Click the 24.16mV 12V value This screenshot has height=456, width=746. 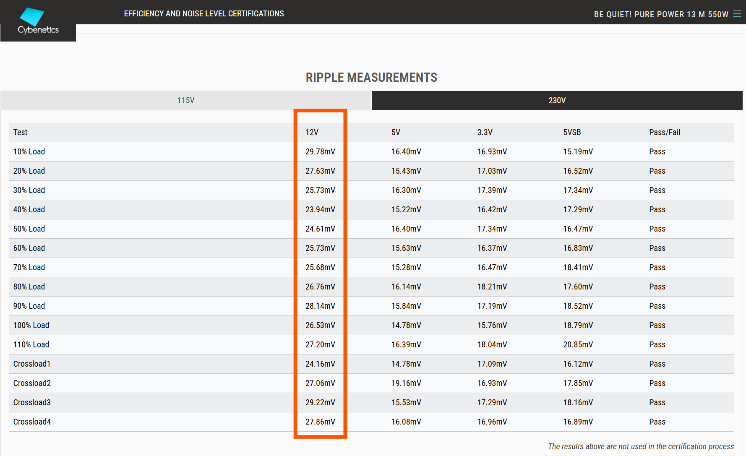pyautogui.click(x=320, y=364)
